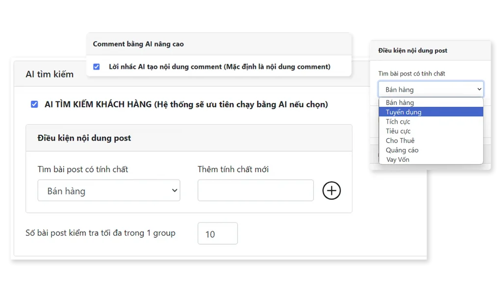Image resolution: width=502 pixels, height=292 pixels.
Task: Click Điều kiện nội dung post header in main panel
Action: 84,138
